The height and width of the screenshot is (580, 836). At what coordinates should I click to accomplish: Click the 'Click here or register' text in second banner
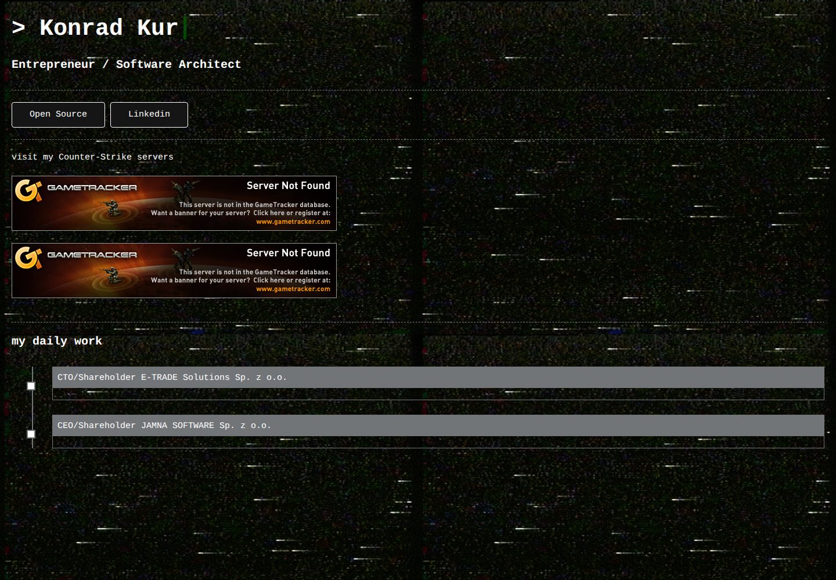tap(291, 280)
